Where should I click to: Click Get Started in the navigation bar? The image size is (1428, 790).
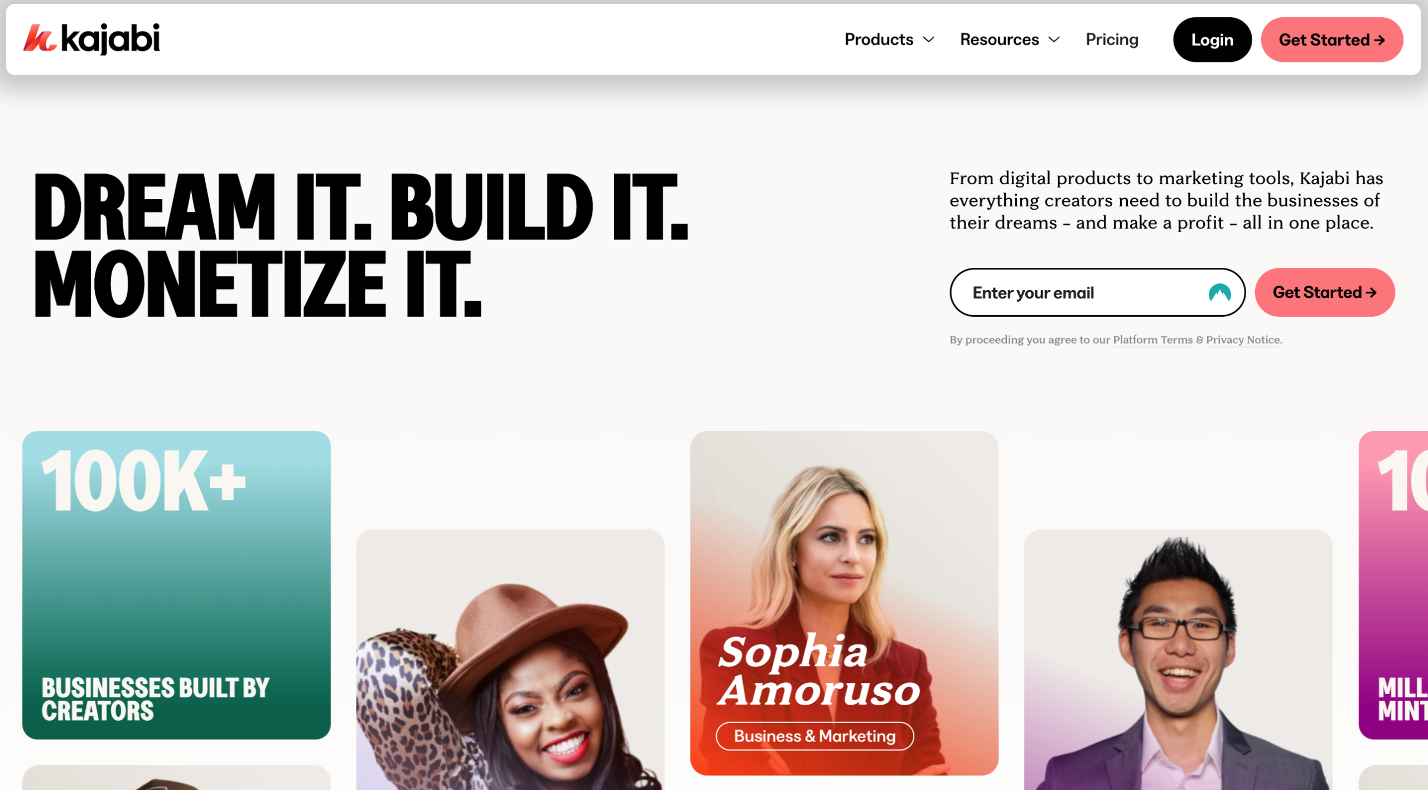[1331, 40]
